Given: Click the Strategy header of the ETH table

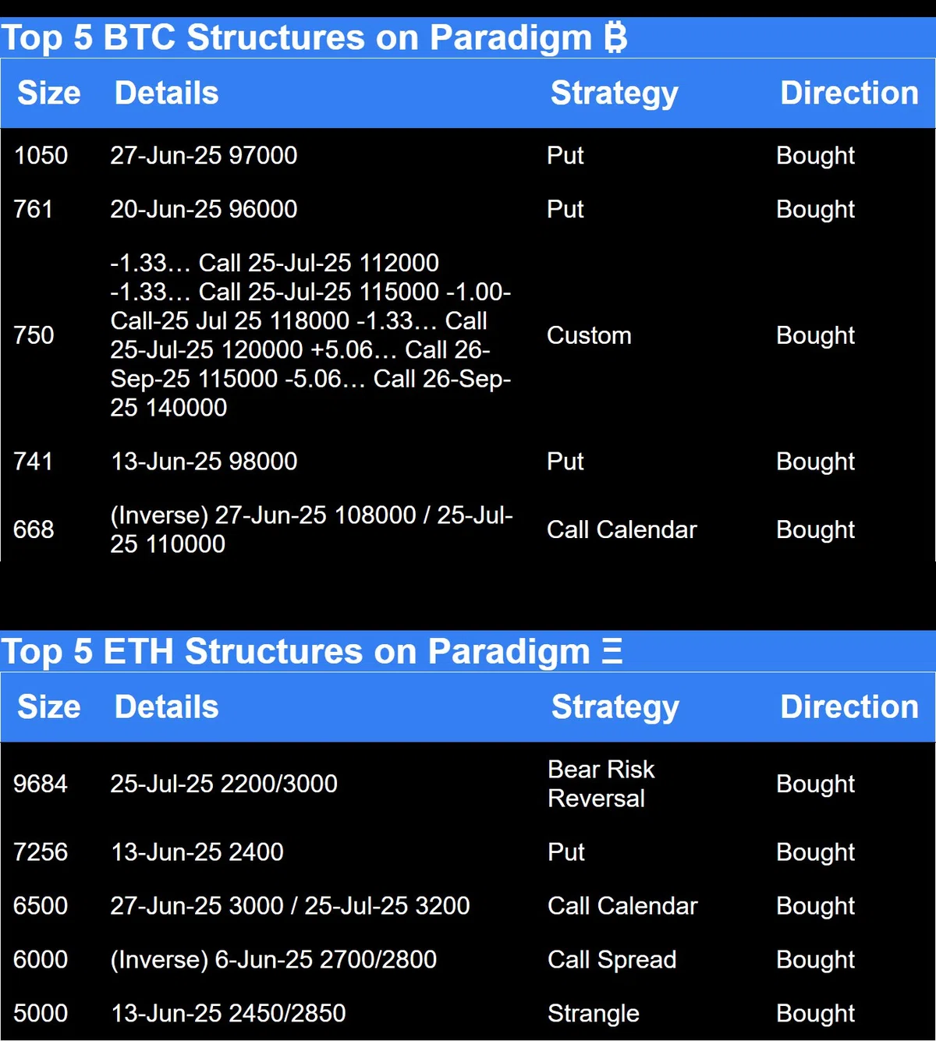Looking at the screenshot, I should tap(615, 707).
